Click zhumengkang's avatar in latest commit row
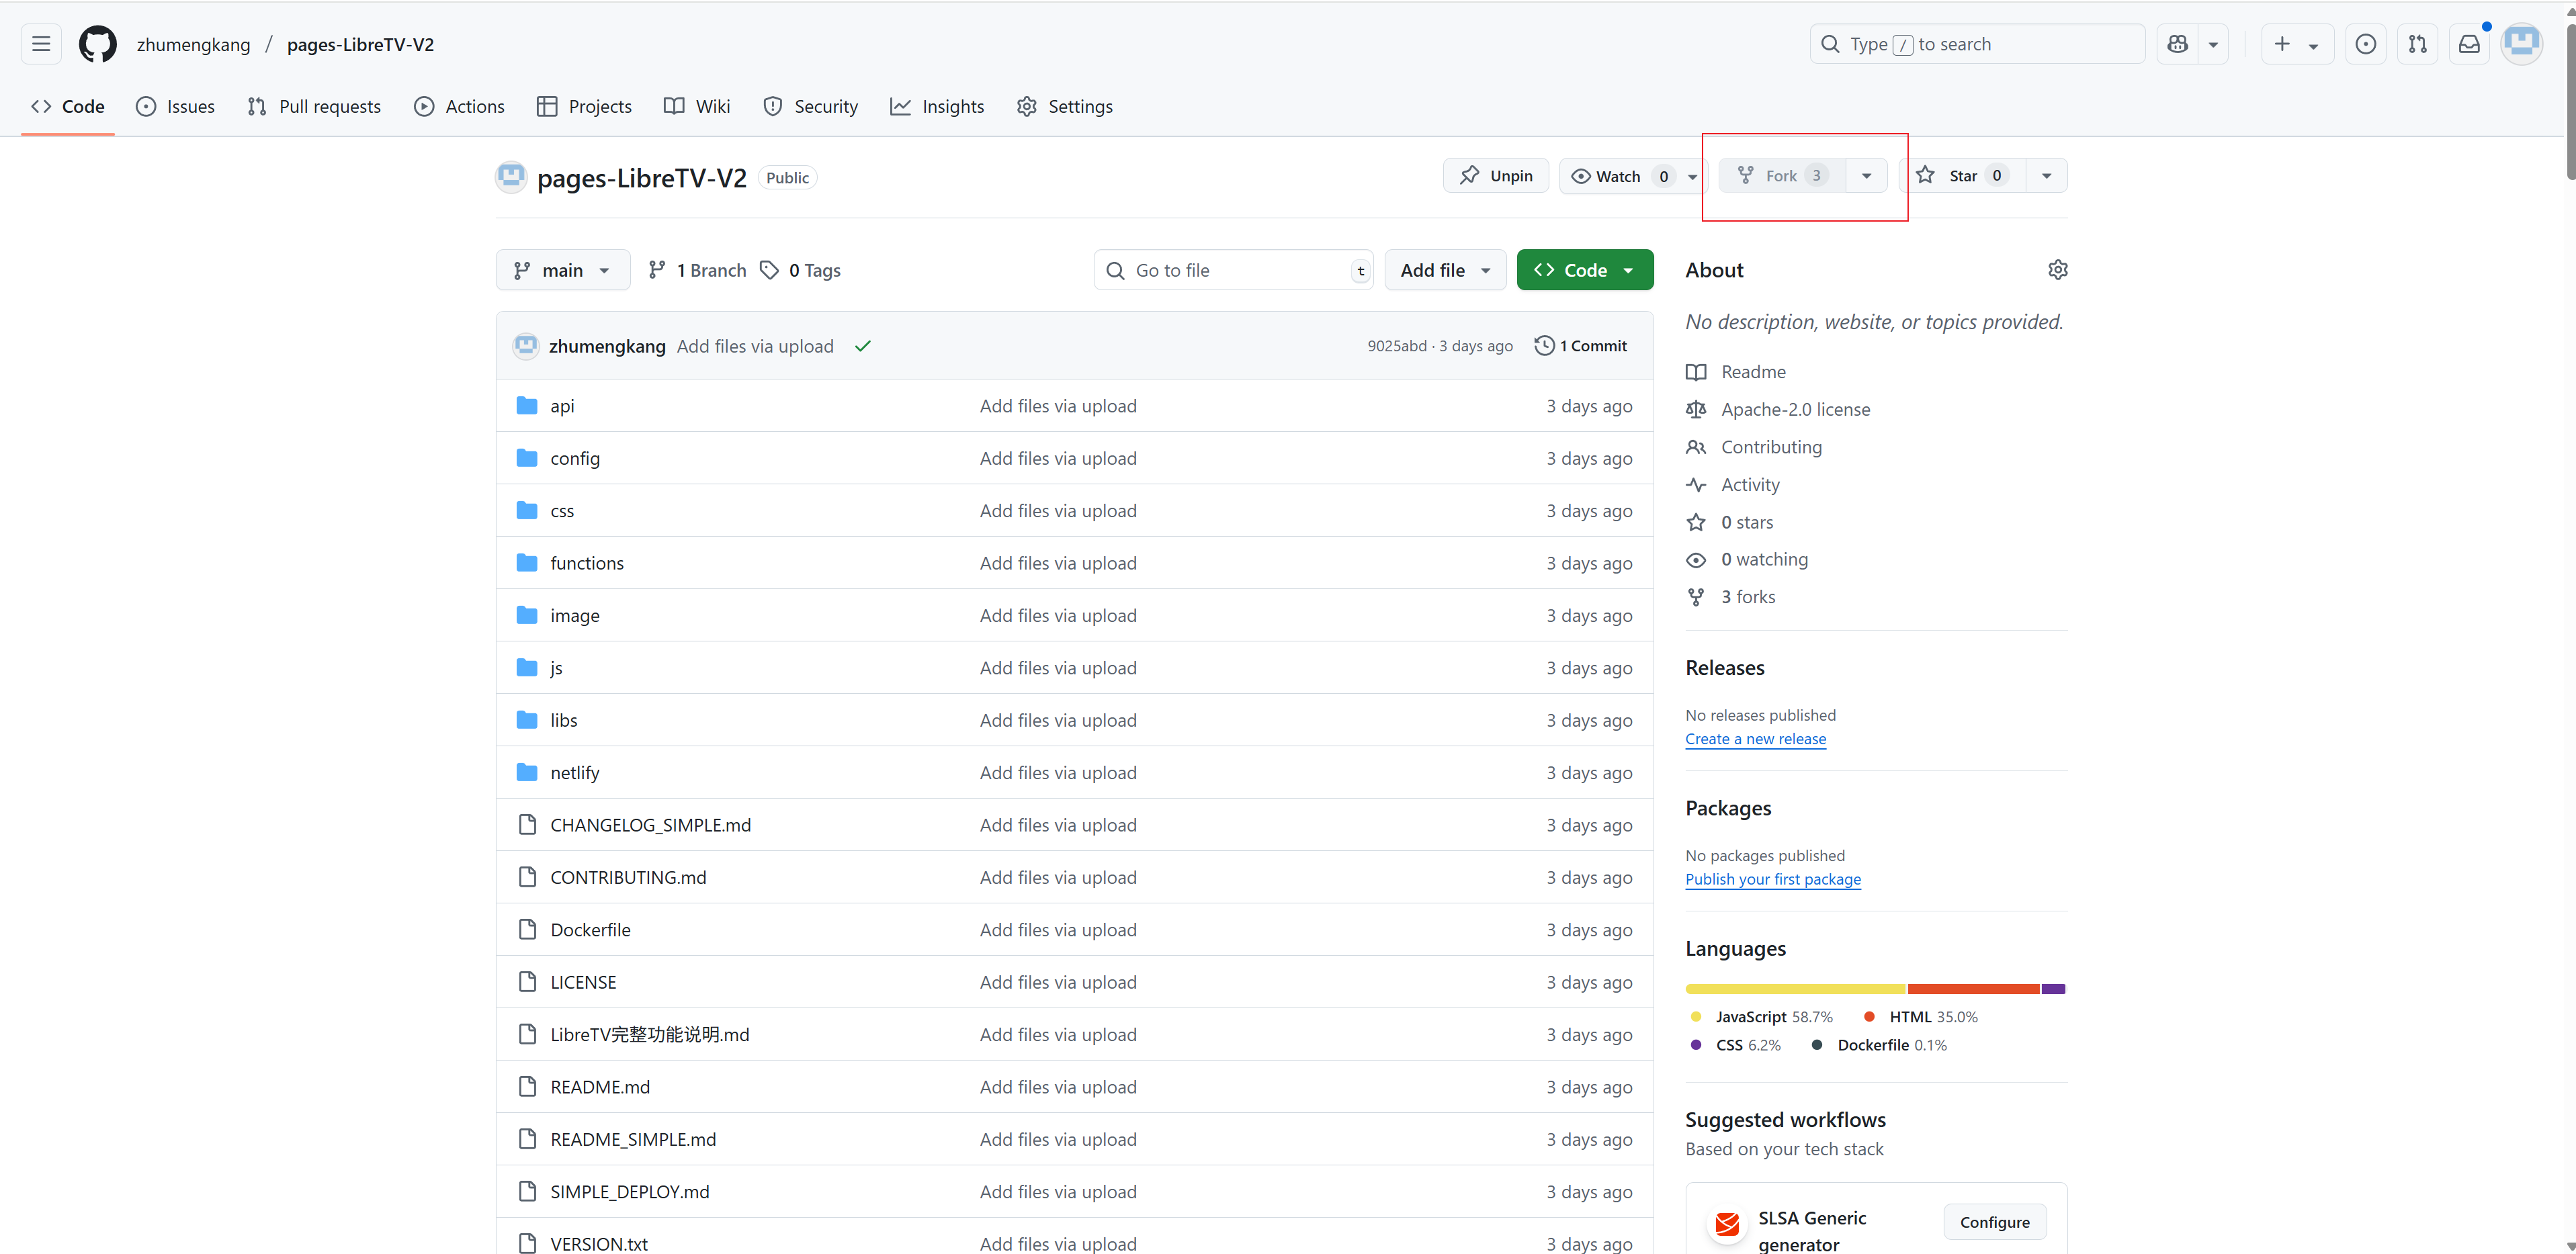 coord(526,346)
